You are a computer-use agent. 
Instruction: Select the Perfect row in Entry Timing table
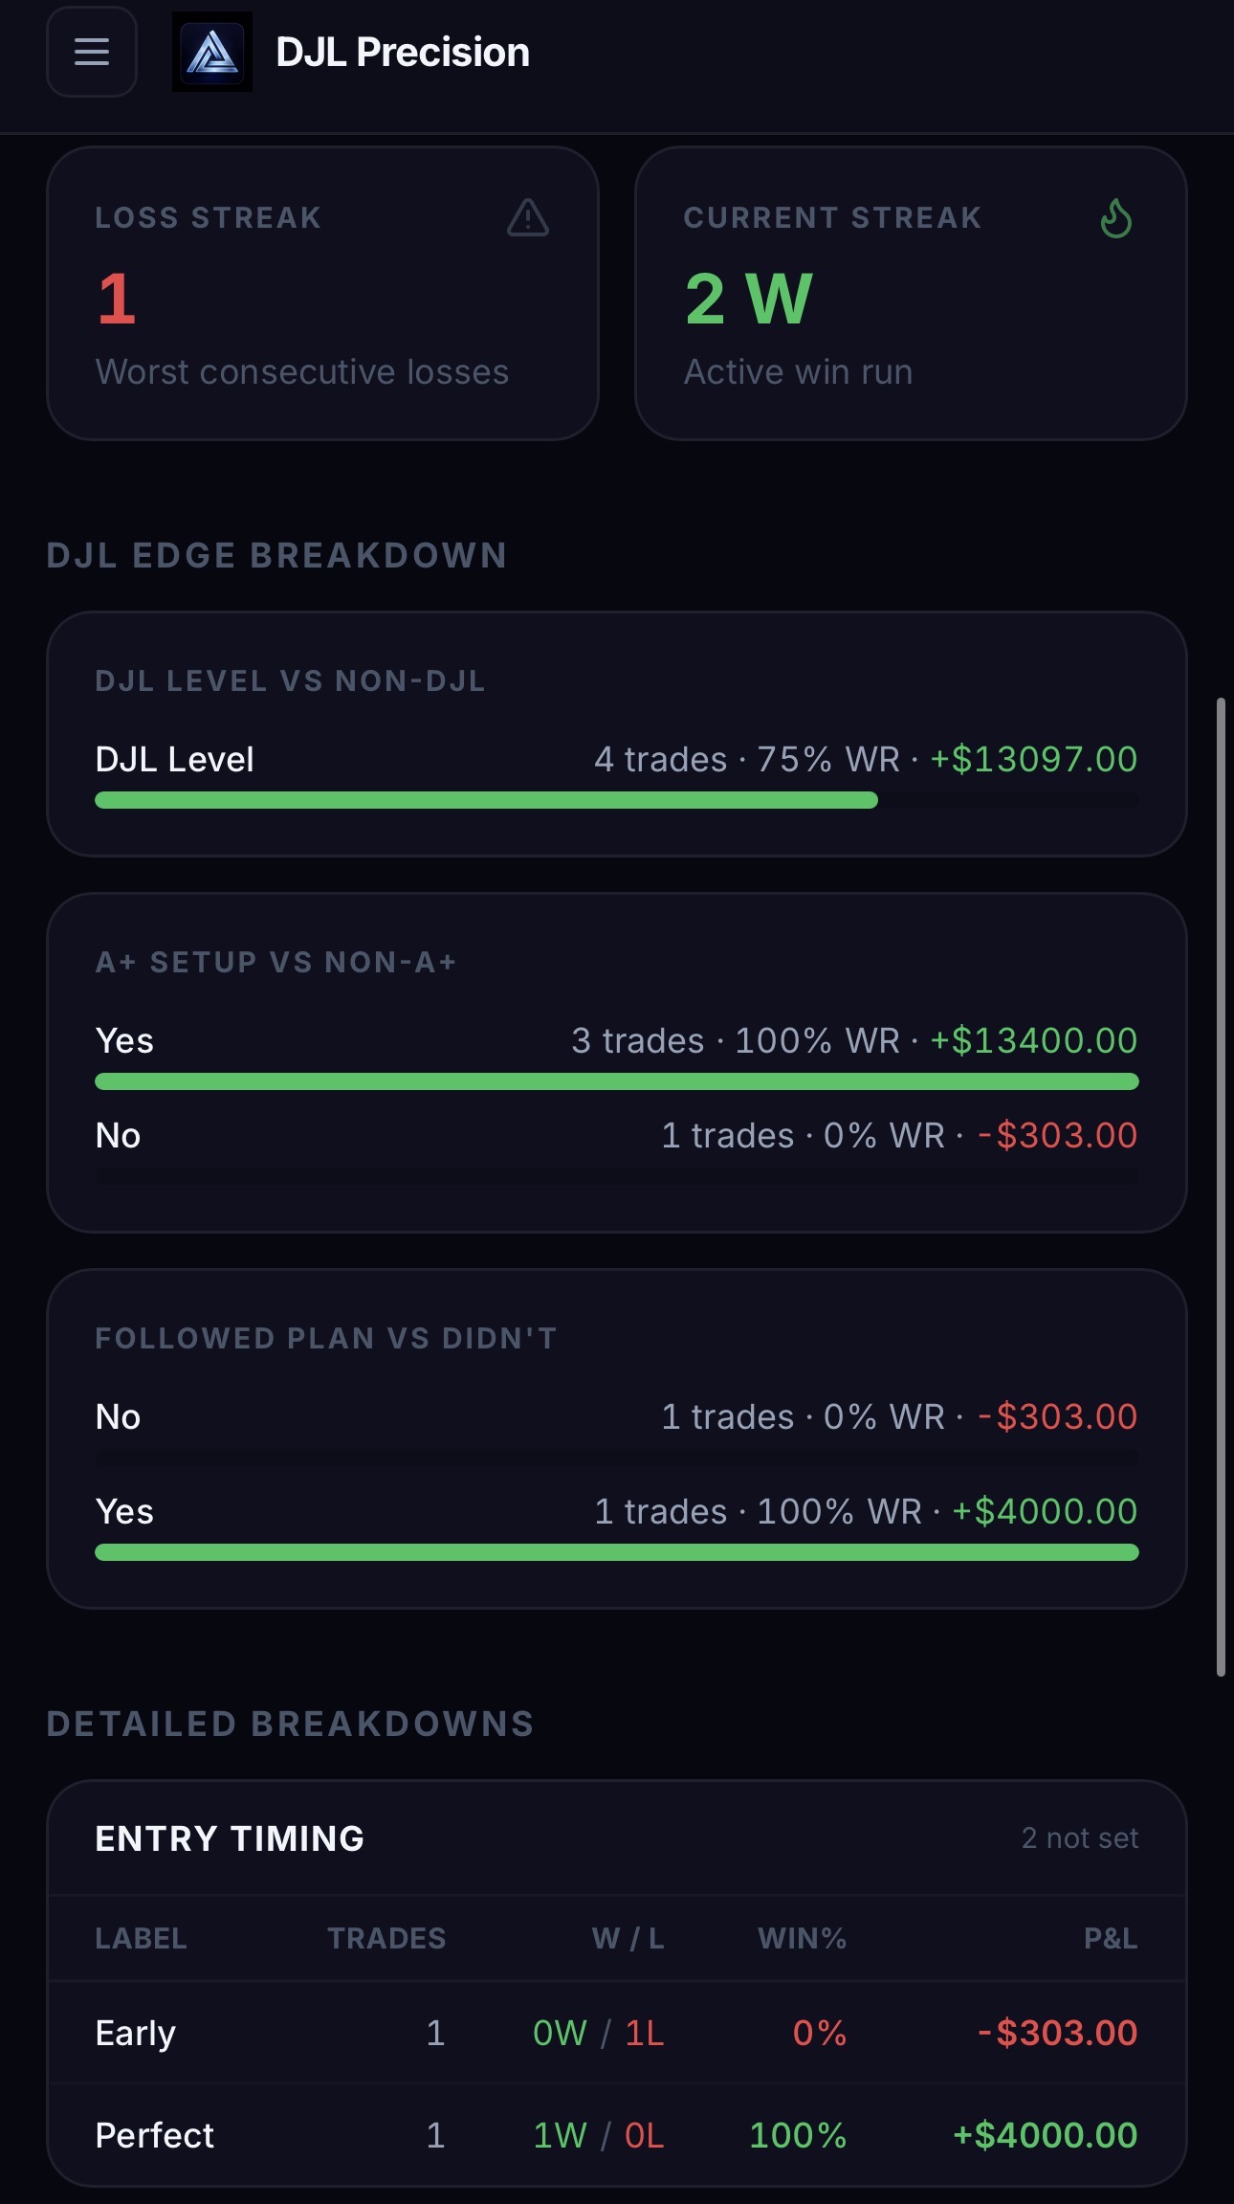coord(617,2135)
